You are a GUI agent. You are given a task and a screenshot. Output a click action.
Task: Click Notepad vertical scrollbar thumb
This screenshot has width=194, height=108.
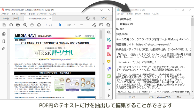192,22
